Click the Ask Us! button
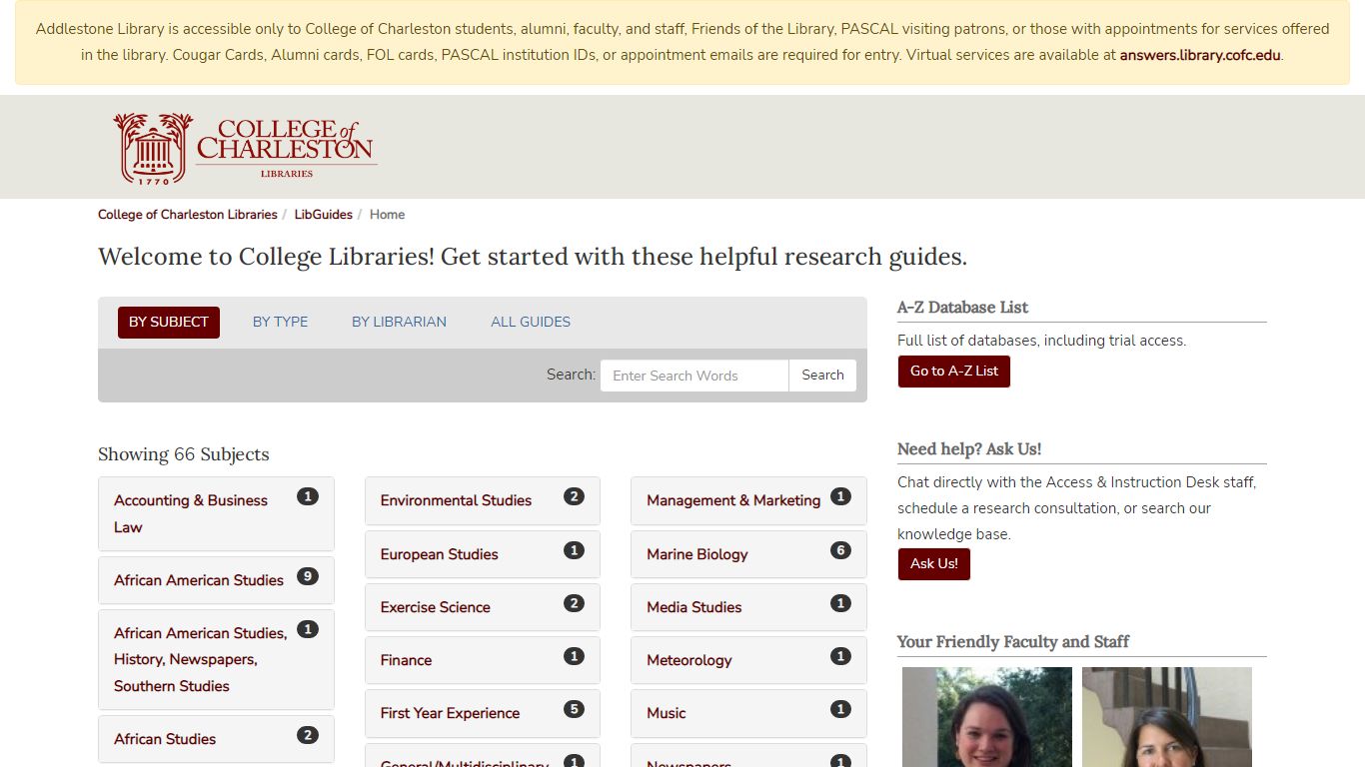1365x767 pixels. click(934, 564)
